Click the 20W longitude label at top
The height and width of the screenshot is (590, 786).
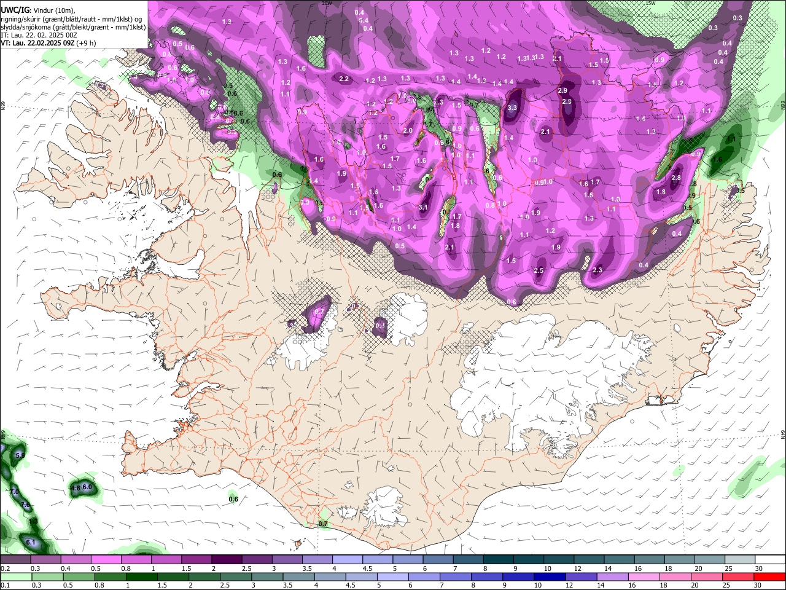[x=327, y=3]
